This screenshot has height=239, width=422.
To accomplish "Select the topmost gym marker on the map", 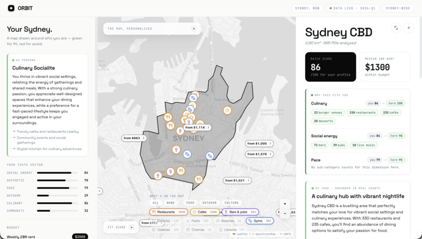I will [x=193, y=98].
